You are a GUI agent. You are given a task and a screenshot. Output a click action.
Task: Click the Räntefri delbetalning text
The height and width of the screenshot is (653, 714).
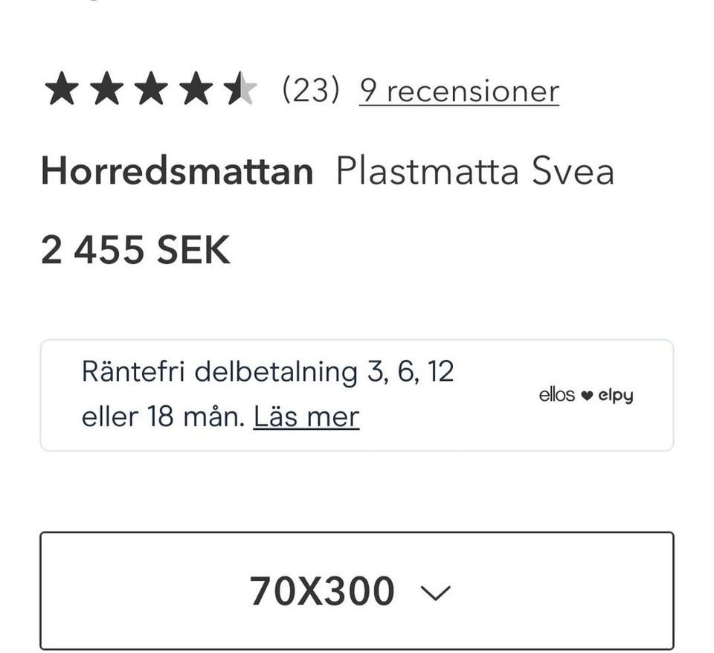220,371
